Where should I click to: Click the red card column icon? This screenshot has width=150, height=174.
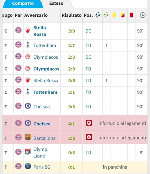pos(131,15)
